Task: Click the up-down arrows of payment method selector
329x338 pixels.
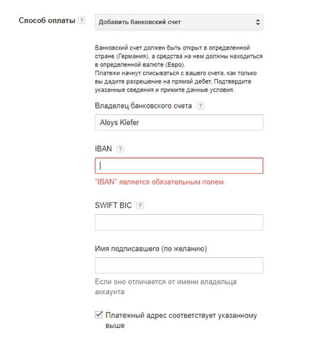Action: [x=258, y=22]
